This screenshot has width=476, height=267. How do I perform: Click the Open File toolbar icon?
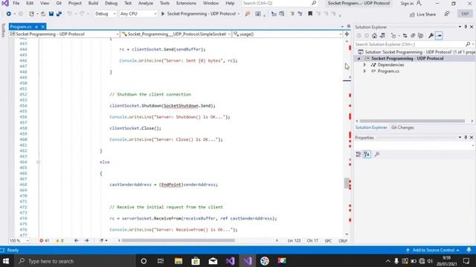pyautogui.click(x=43, y=14)
